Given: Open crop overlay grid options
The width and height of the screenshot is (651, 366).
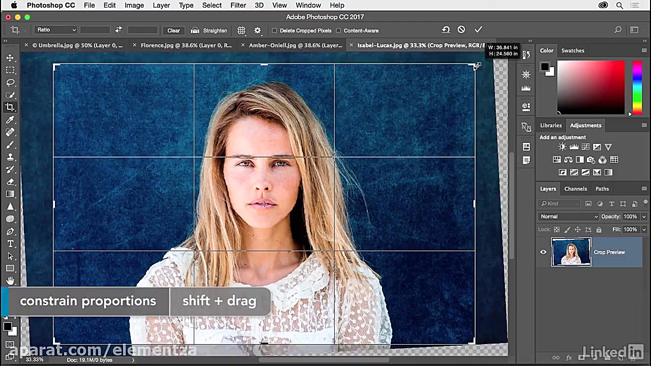Looking at the screenshot, I should click(241, 30).
